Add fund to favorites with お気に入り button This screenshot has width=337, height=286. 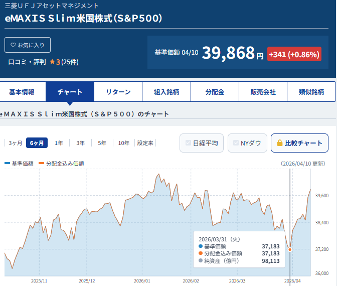28,45
